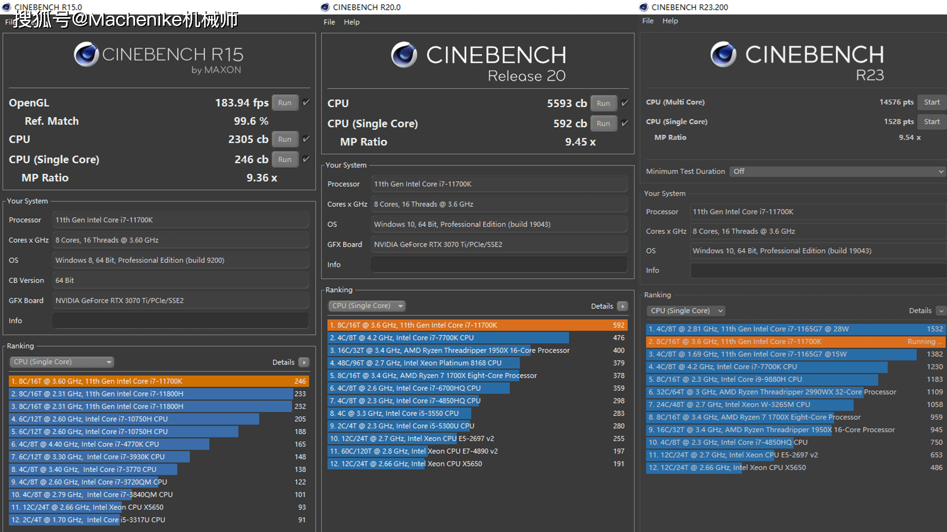Select the i7-11800H row scoring 233 in R15

(159, 394)
